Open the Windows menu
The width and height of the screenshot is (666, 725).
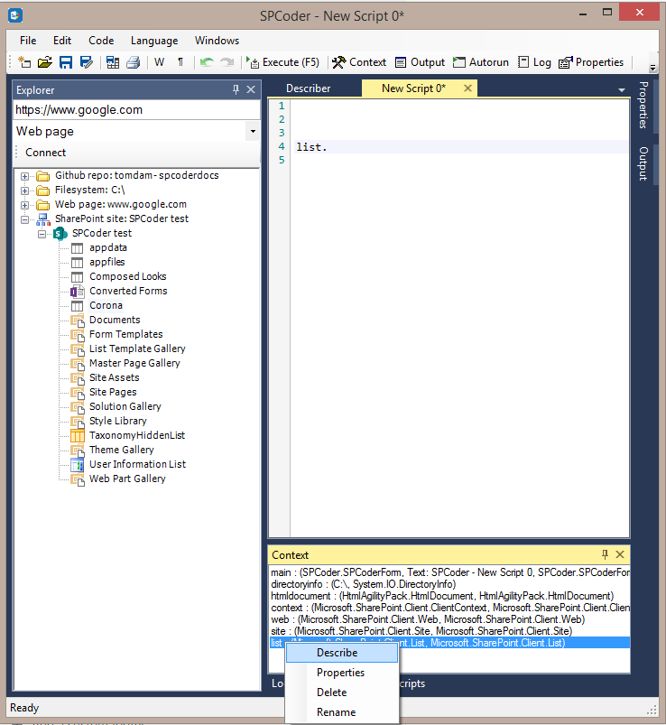pyautogui.click(x=217, y=41)
